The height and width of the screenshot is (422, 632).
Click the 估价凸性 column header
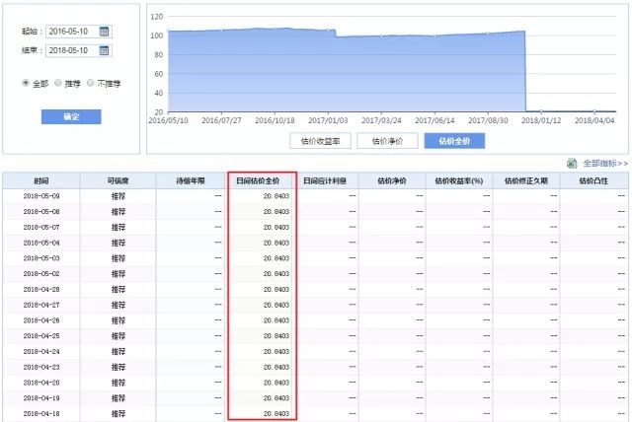point(593,181)
